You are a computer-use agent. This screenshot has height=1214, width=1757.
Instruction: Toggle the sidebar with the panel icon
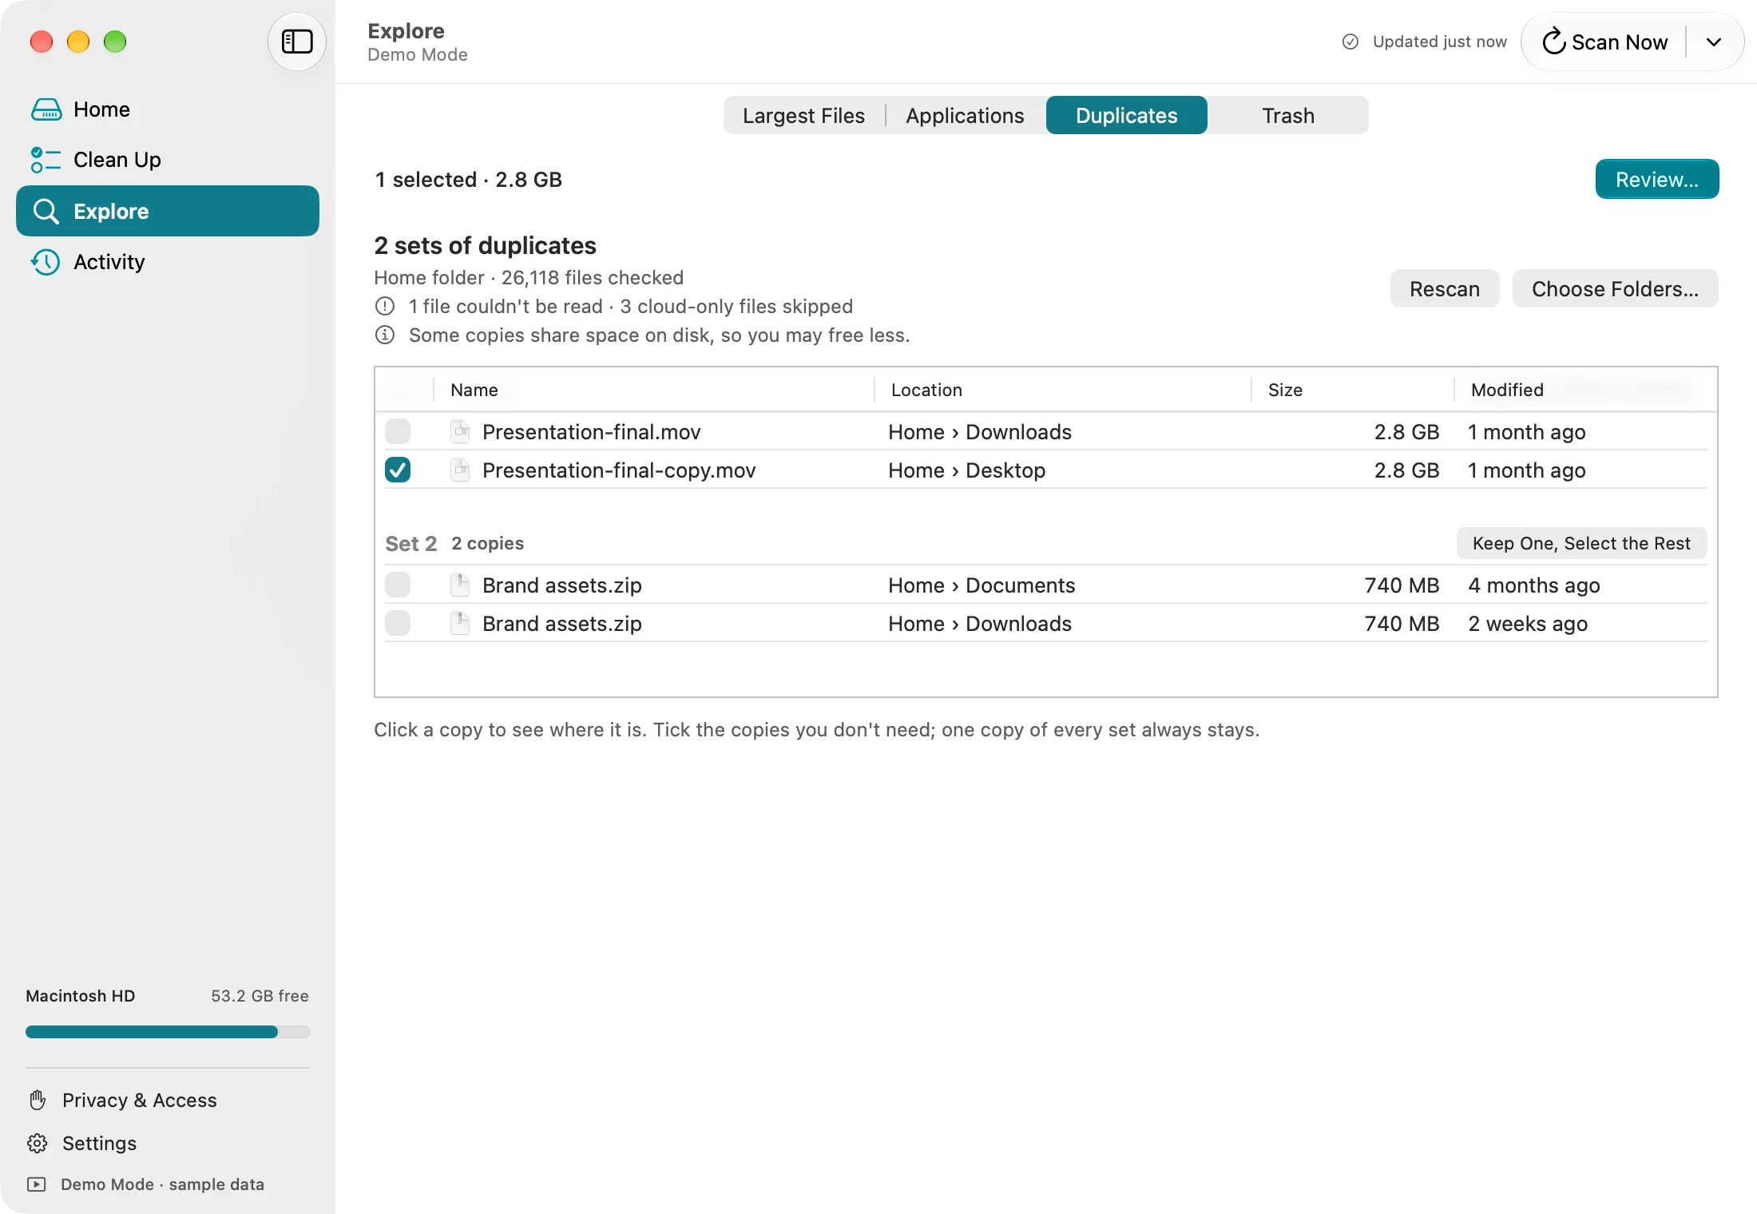point(297,42)
